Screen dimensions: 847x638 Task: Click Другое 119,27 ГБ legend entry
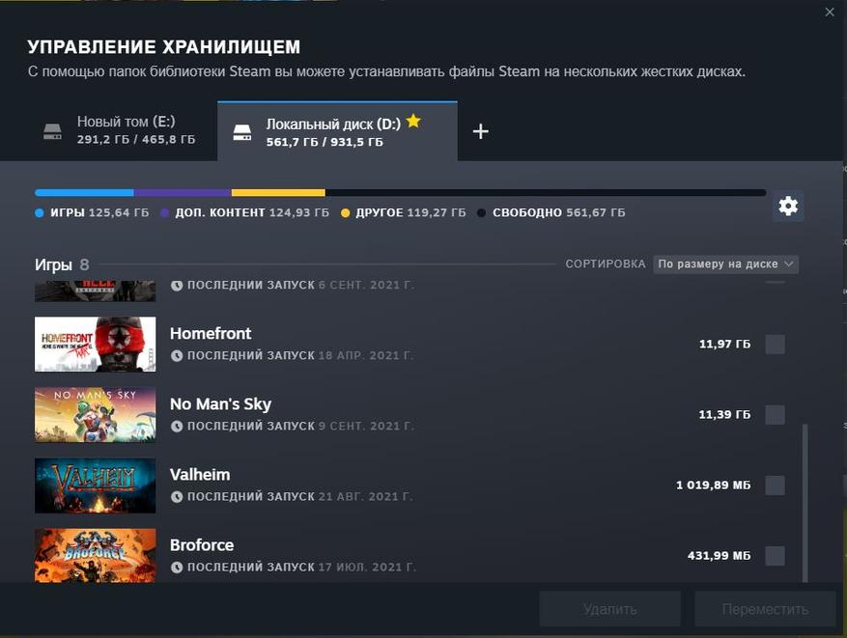(x=404, y=212)
